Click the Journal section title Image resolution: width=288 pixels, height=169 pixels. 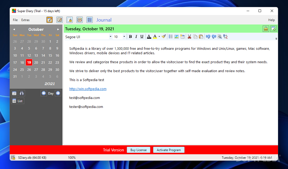coord(104,20)
